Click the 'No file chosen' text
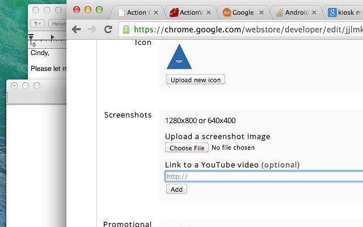Viewport: 363px width, 227px height. [x=233, y=148]
